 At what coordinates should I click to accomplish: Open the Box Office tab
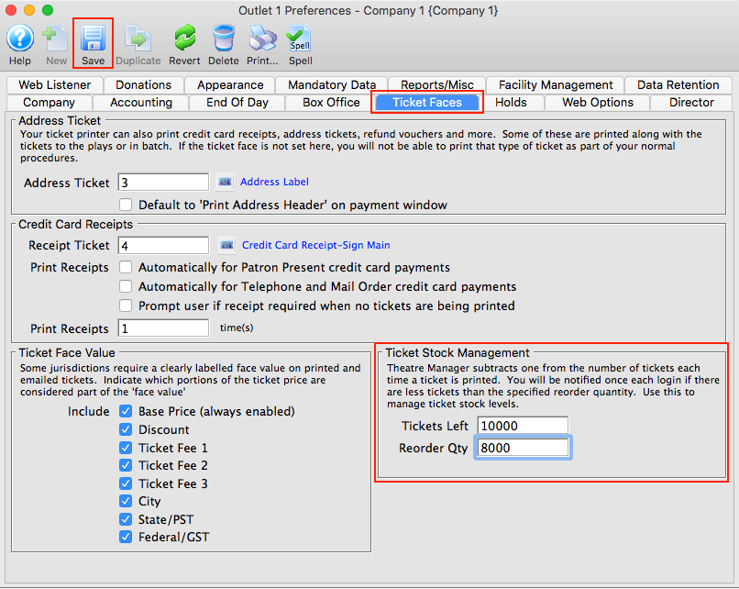click(x=331, y=103)
